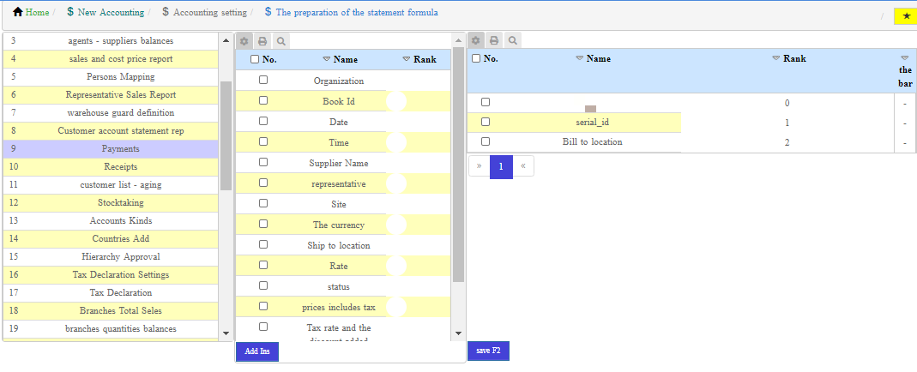Tick the checkbox for Book Id row
The image size is (917, 372).
click(x=263, y=100)
